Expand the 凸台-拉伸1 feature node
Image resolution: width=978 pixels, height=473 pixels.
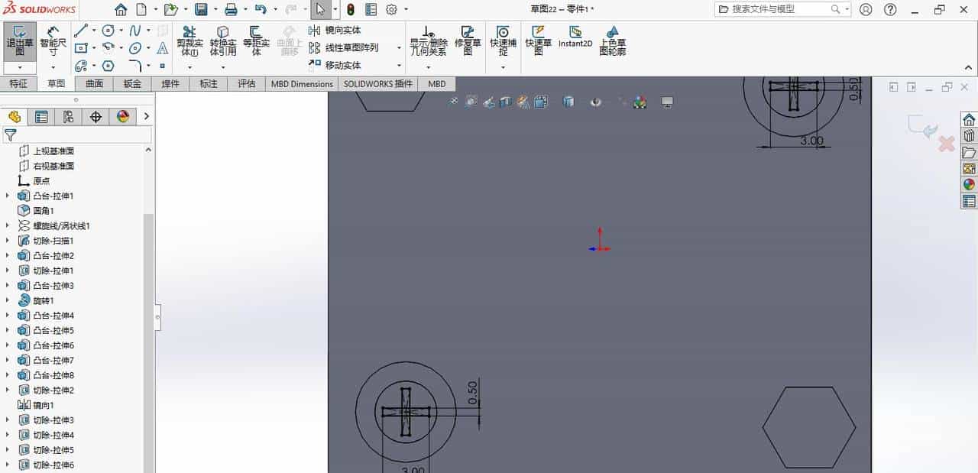click(x=7, y=195)
